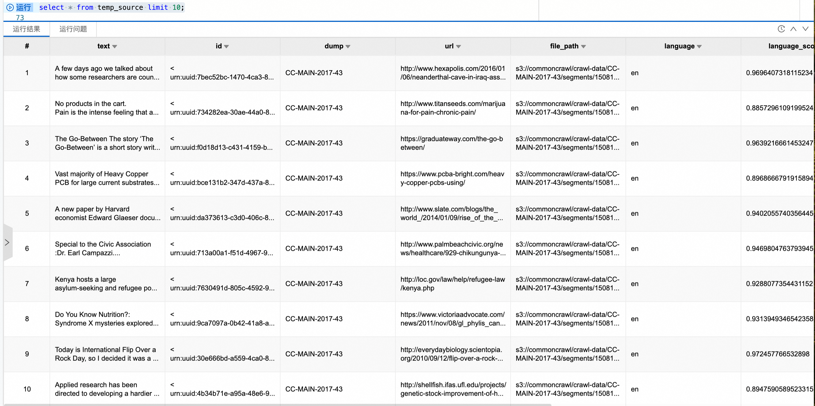Open the dump column dropdown arrow
Image resolution: width=815 pixels, height=406 pixels.
pos(348,47)
